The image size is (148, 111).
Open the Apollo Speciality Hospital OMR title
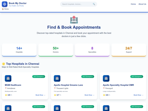click(x=118, y=85)
